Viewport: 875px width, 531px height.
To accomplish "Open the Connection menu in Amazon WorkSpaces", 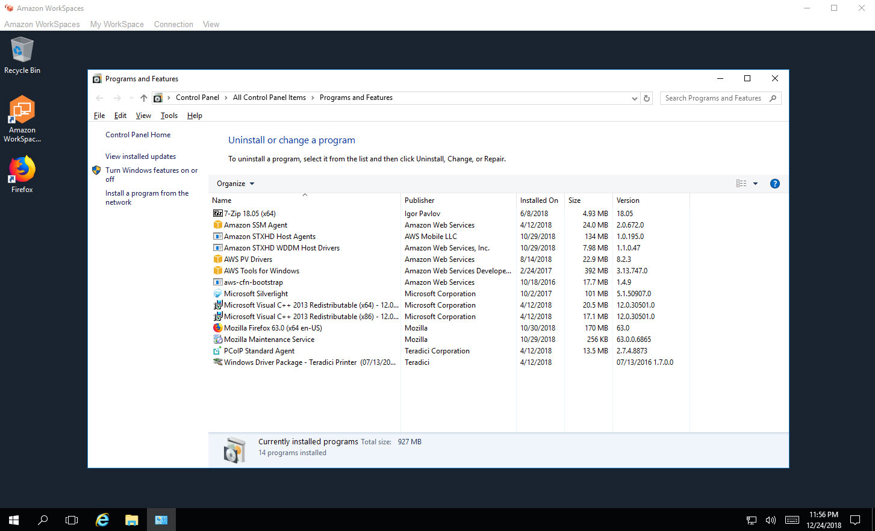I will pyautogui.click(x=173, y=24).
